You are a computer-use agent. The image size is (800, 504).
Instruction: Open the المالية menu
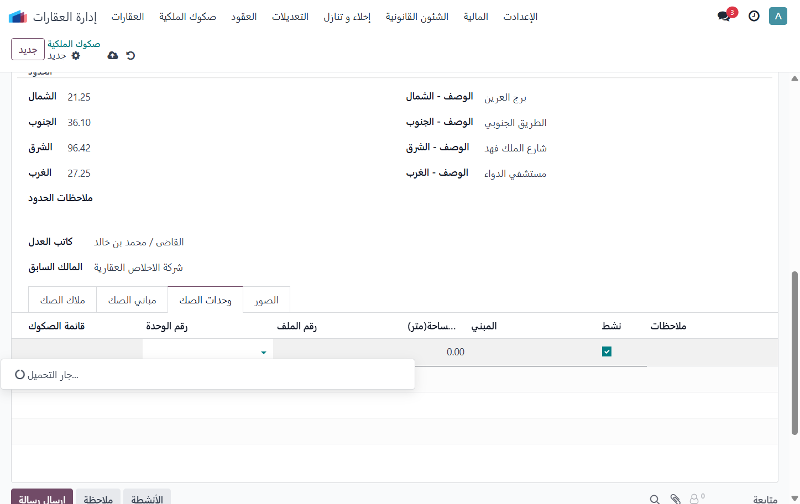coord(476,17)
